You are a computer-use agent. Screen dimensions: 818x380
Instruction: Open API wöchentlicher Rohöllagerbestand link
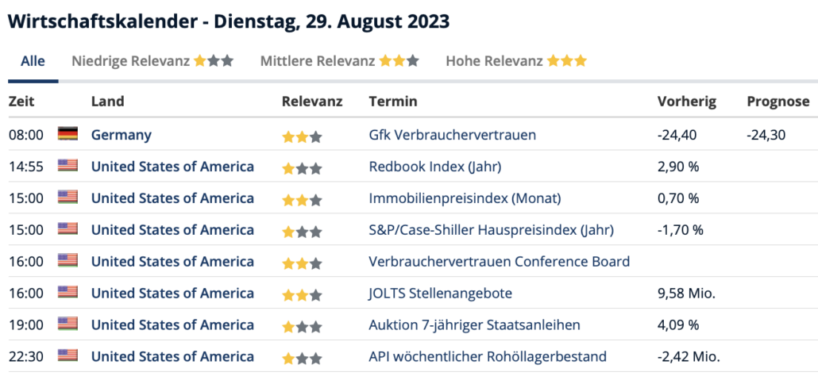pos(488,356)
